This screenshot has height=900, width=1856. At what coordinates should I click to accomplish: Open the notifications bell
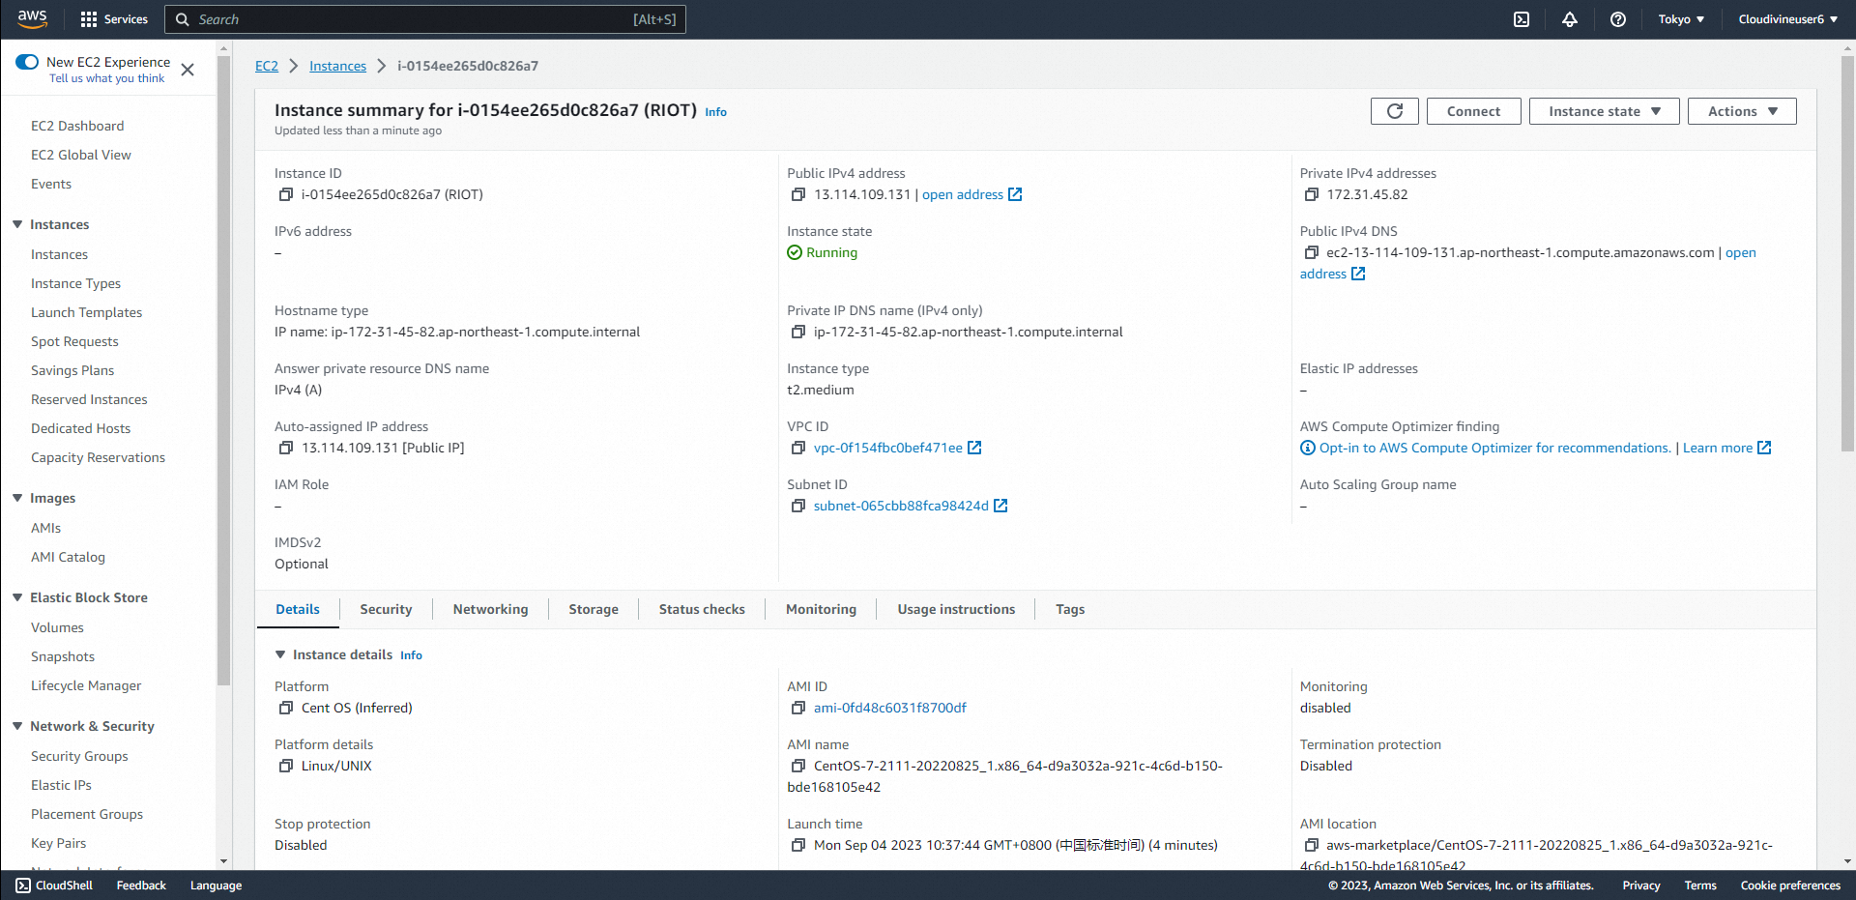coord(1570,19)
